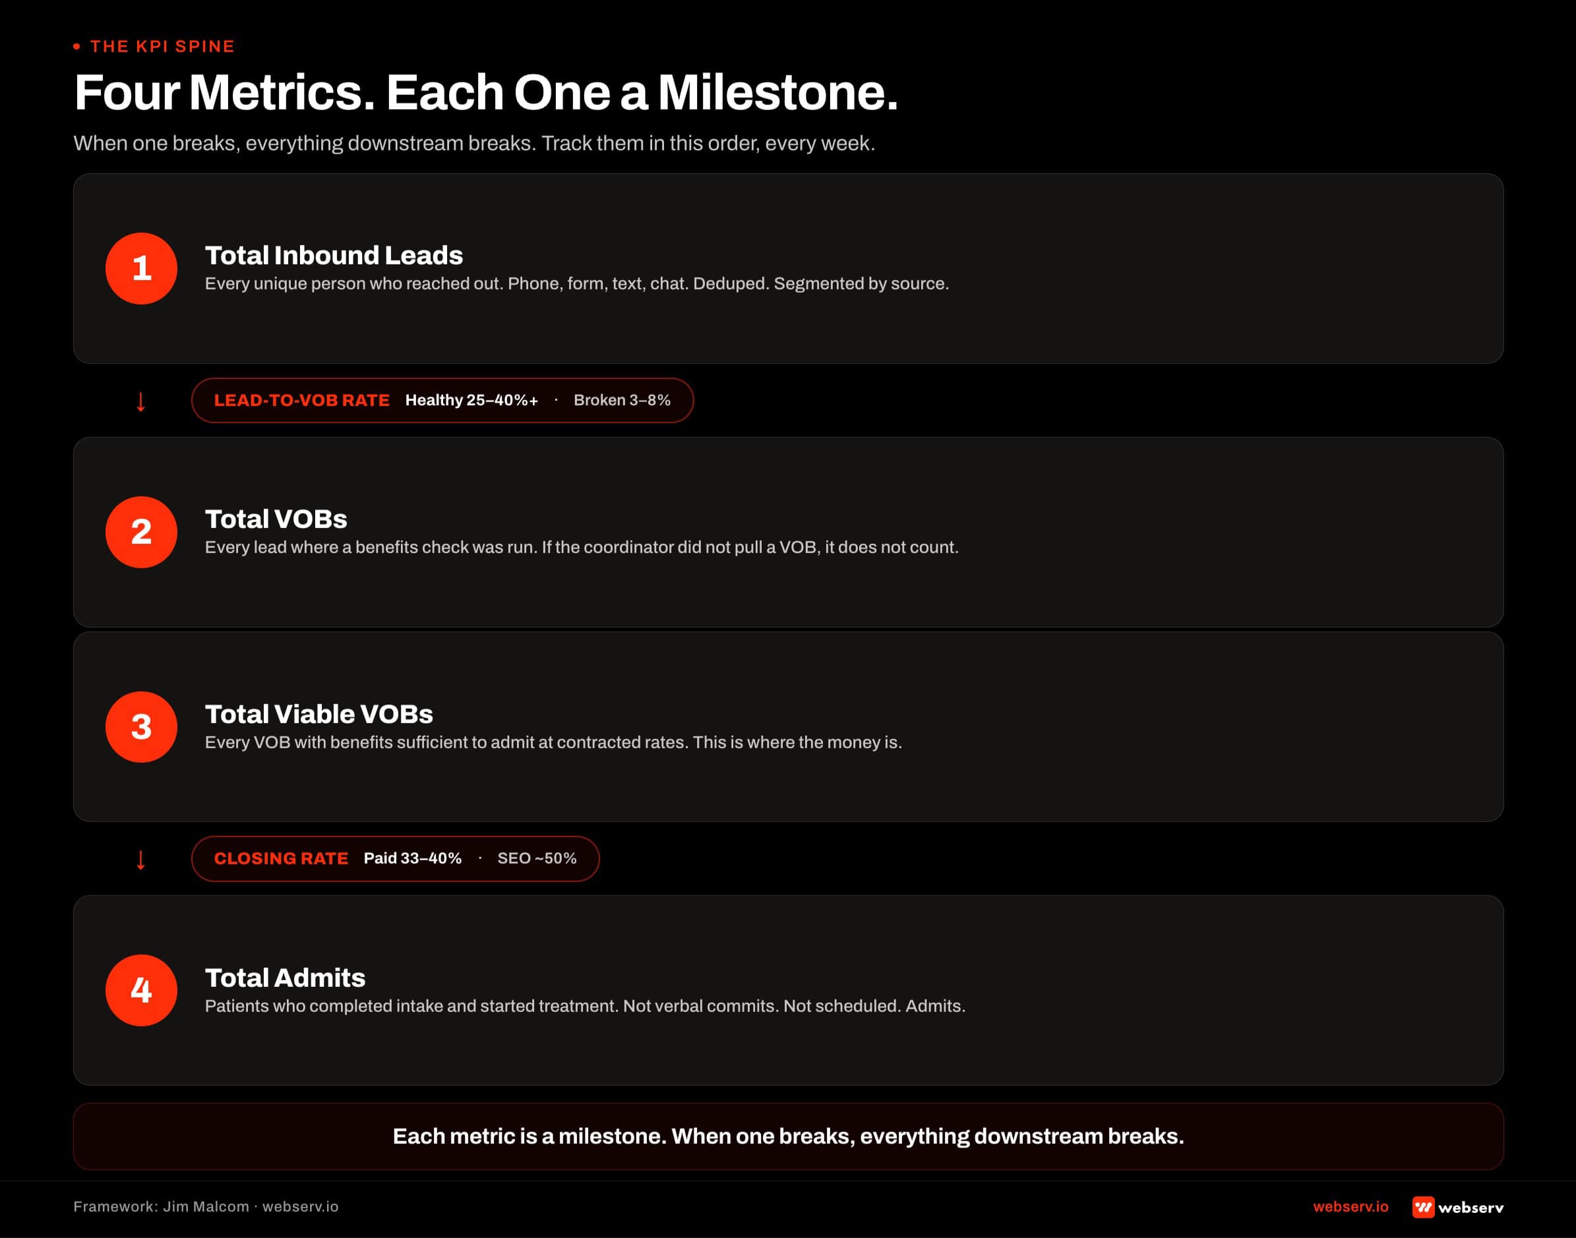
Task: Click "THE KPI SPINE" label
Action: (162, 46)
